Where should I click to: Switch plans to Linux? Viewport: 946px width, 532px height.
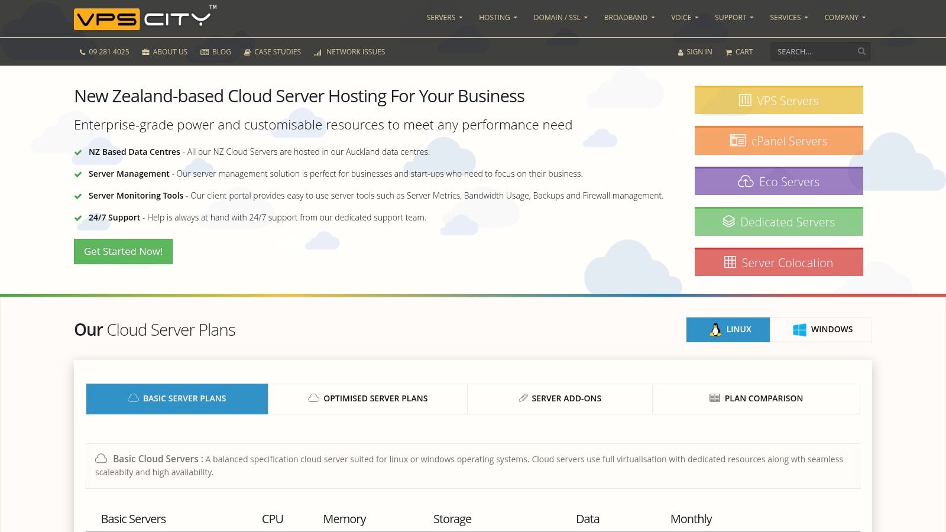pyautogui.click(x=728, y=330)
